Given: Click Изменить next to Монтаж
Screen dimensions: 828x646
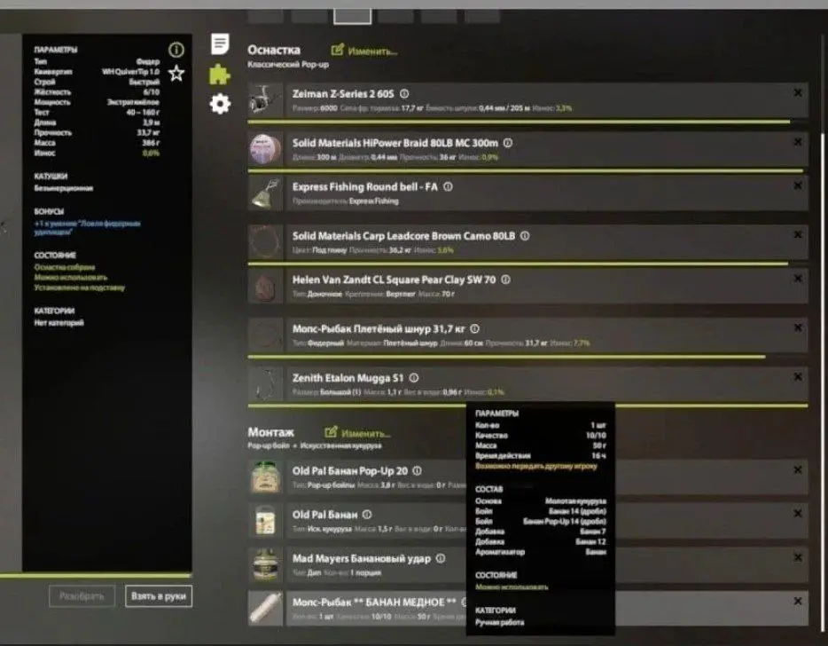Looking at the screenshot, I should pos(357,433).
